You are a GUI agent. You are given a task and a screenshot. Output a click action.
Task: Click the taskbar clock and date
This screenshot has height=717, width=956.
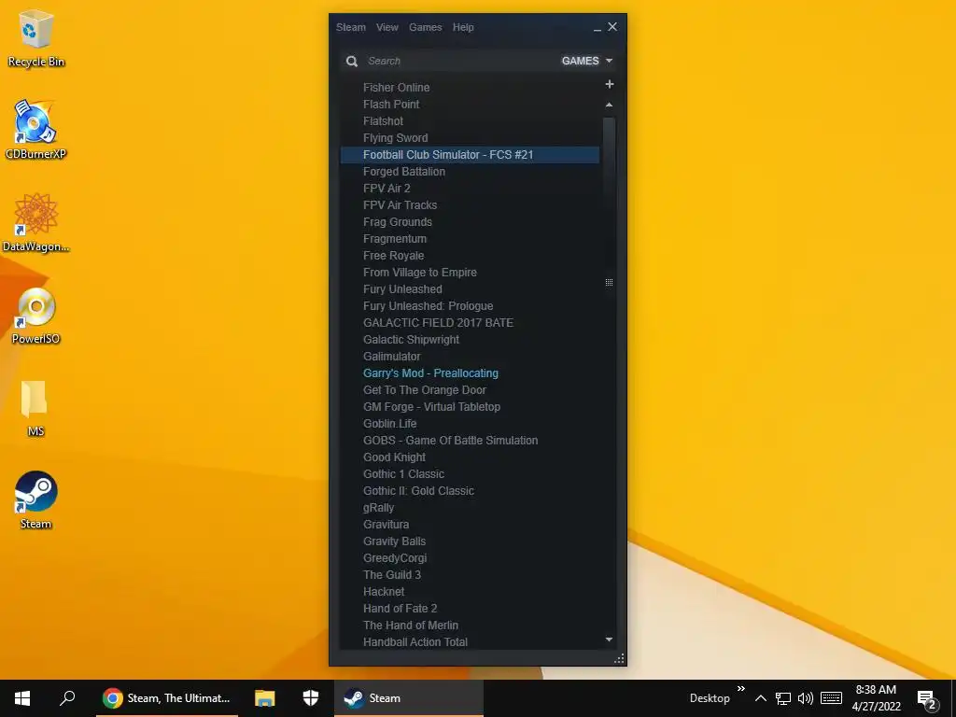[x=876, y=698]
